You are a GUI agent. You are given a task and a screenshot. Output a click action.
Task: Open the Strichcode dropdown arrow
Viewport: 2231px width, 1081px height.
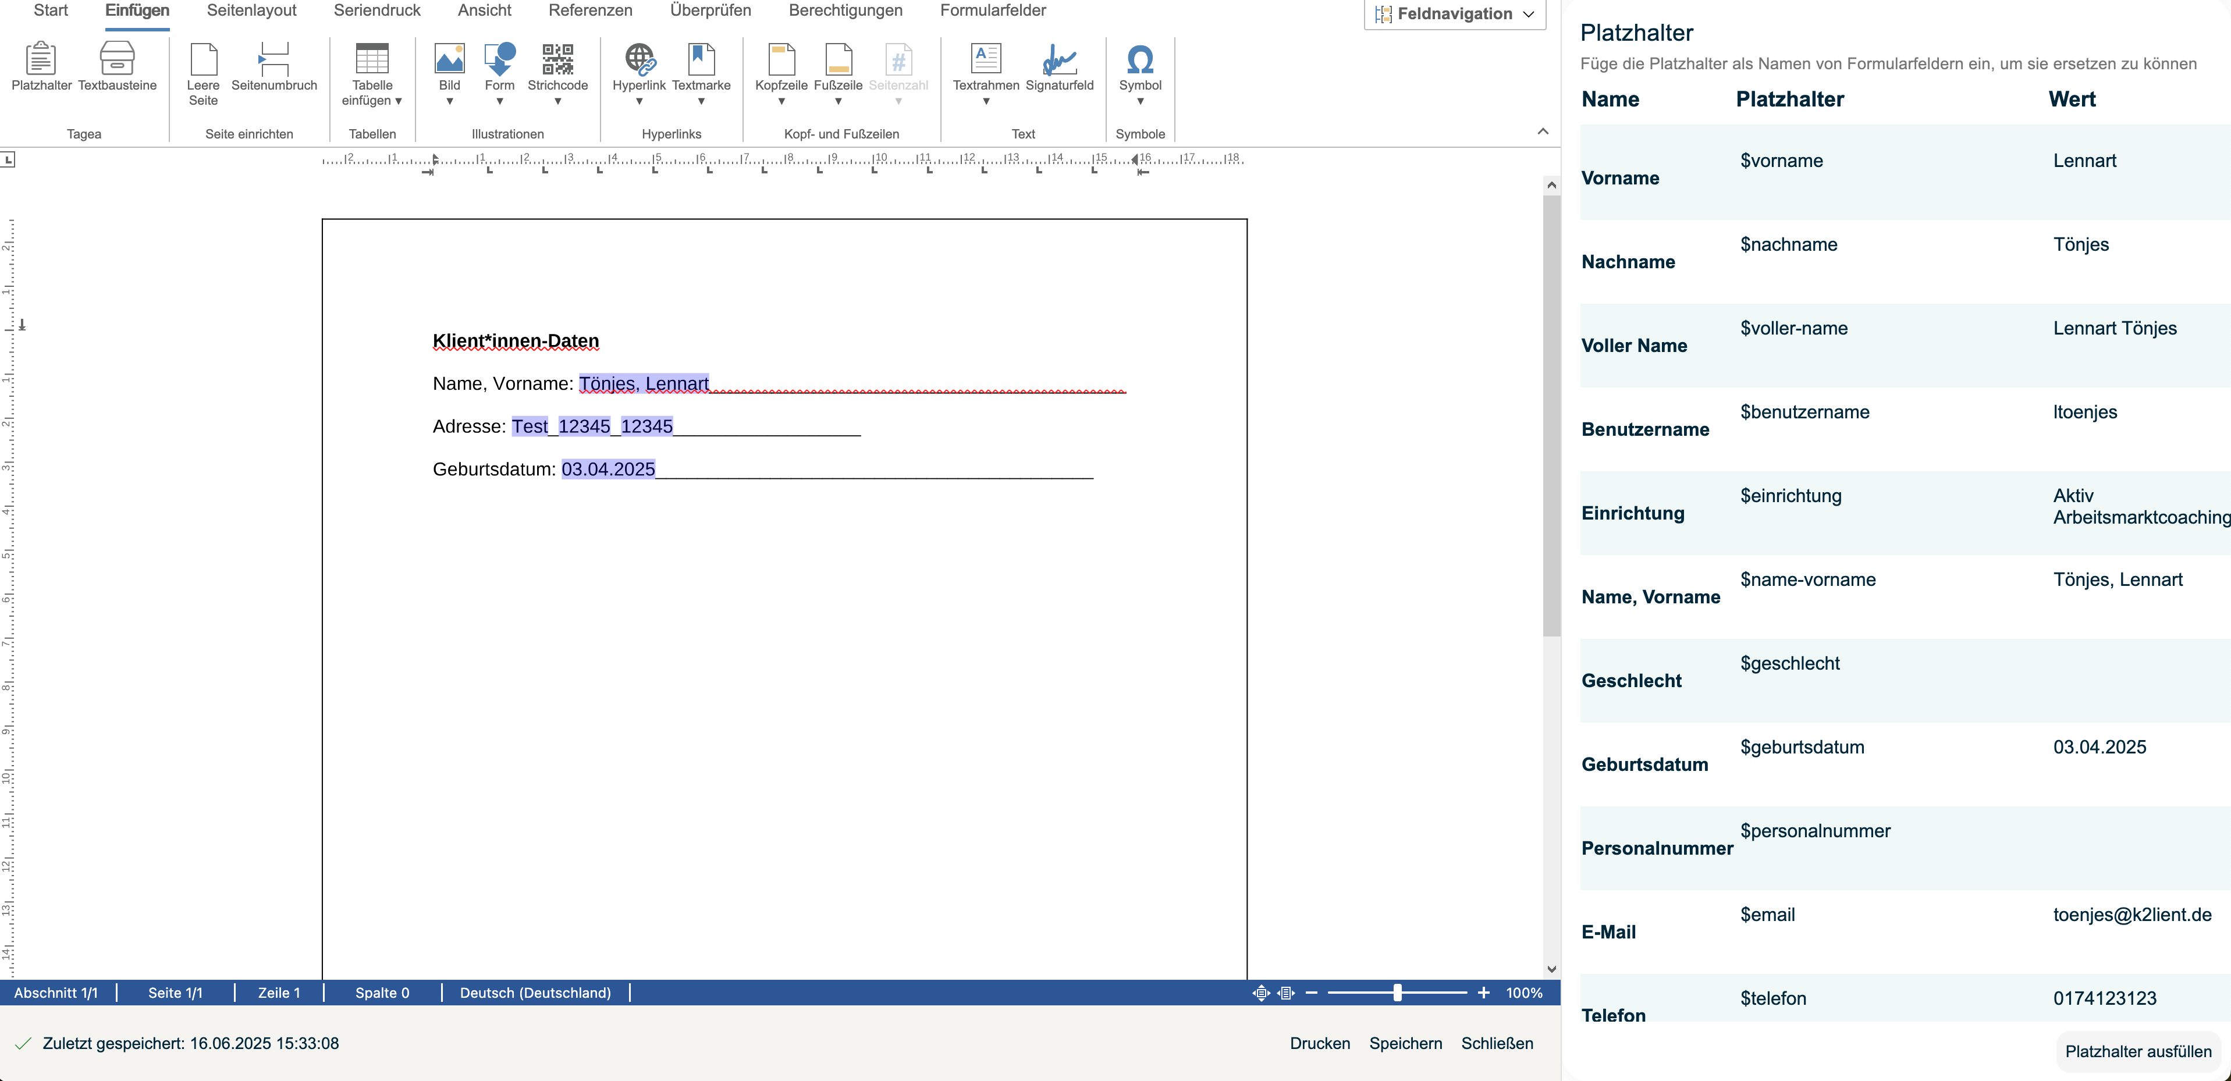click(557, 101)
